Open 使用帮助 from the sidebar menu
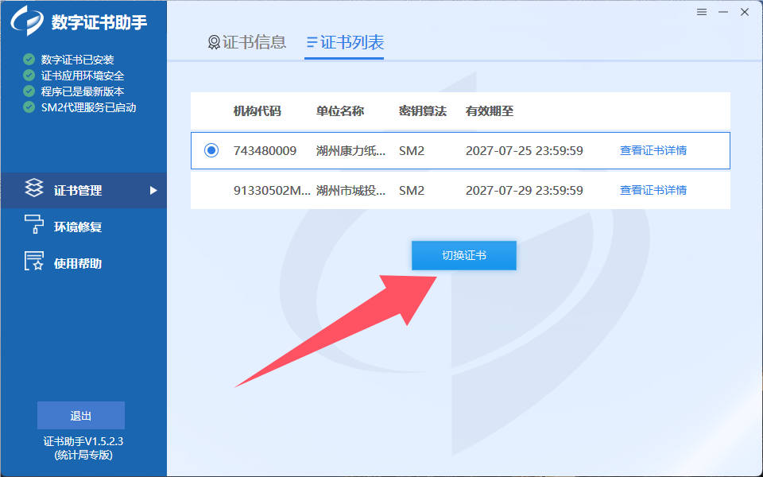The height and width of the screenshot is (477, 763). (x=77, y=263)
